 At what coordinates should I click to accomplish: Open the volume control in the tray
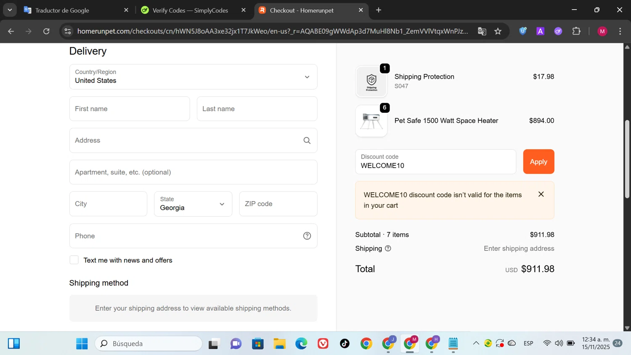point(559,344)
